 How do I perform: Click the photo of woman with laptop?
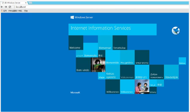click(x=98, y=65)
